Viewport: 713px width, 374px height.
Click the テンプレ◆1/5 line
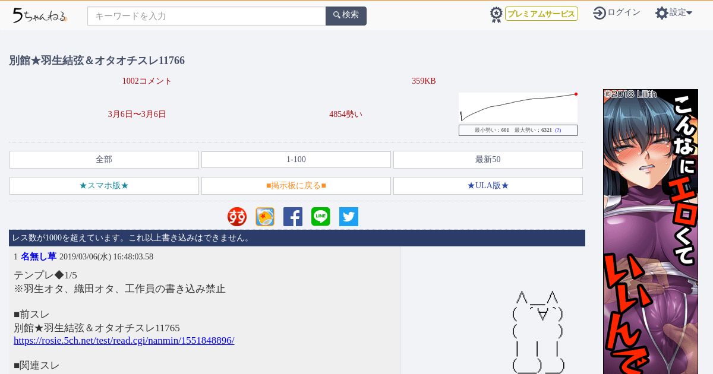[x=45, y=275]
